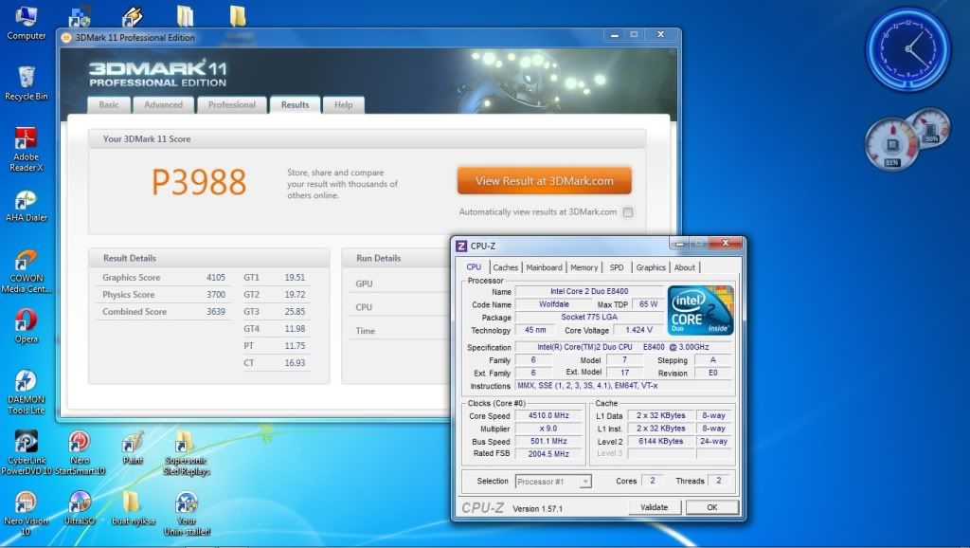Click the Multiplier value x 9.0
The image size is (970, 548).
pyautogui.click(x=548, y=429)
